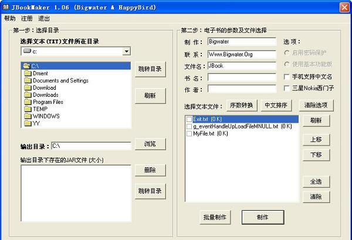Screen dimensions: 352x240
Task: Check the Exit.txt checkbox
Action: click(189, 119)
